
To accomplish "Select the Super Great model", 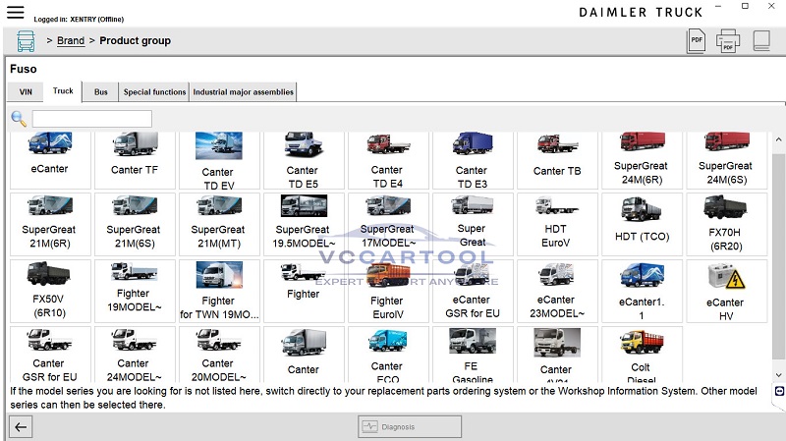I will 473,224.
